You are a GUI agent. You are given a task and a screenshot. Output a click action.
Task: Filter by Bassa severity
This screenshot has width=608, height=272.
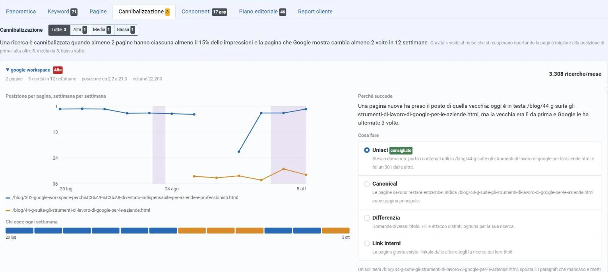[x=126, y=30]
